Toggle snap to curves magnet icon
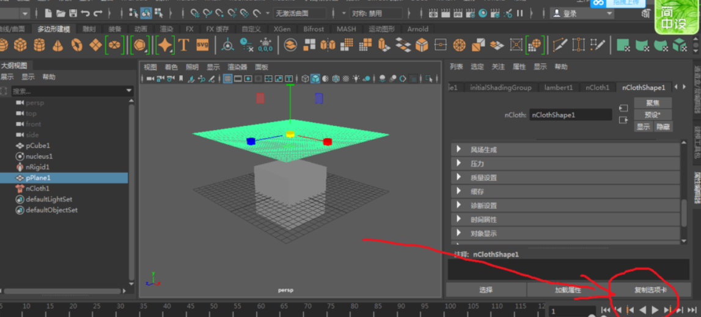701x317 pixels. 207,13
